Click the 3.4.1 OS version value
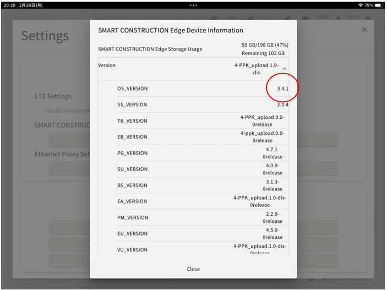This screenshot has width=387, height=290. click(282, 89)
